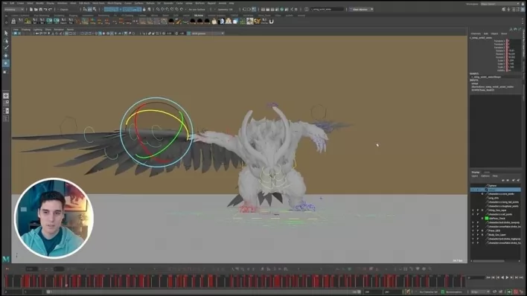
Task: Toggle visibility V of Wing_Geo_Layer
Action: click(473, 210)
